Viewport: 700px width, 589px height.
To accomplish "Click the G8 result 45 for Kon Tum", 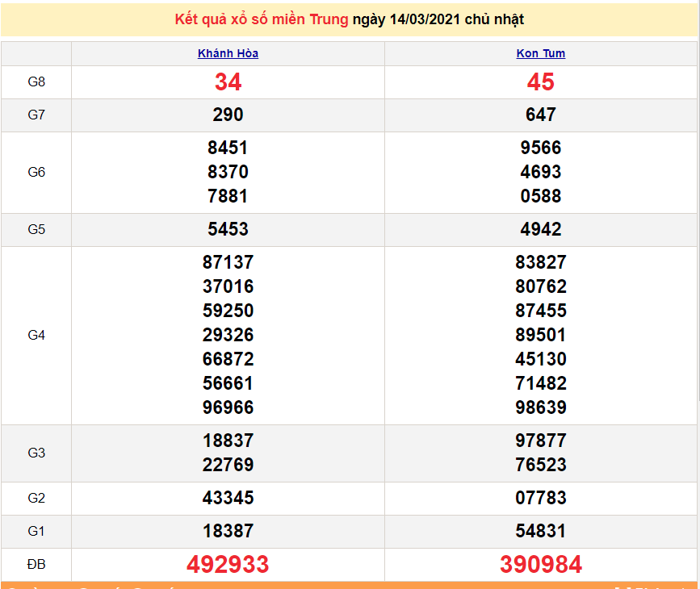I will tap(540, 82).
